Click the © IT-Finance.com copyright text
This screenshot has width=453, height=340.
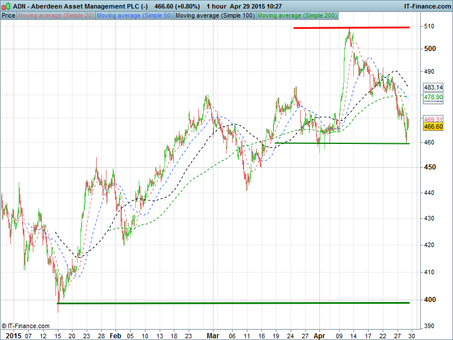coord(25,326)
